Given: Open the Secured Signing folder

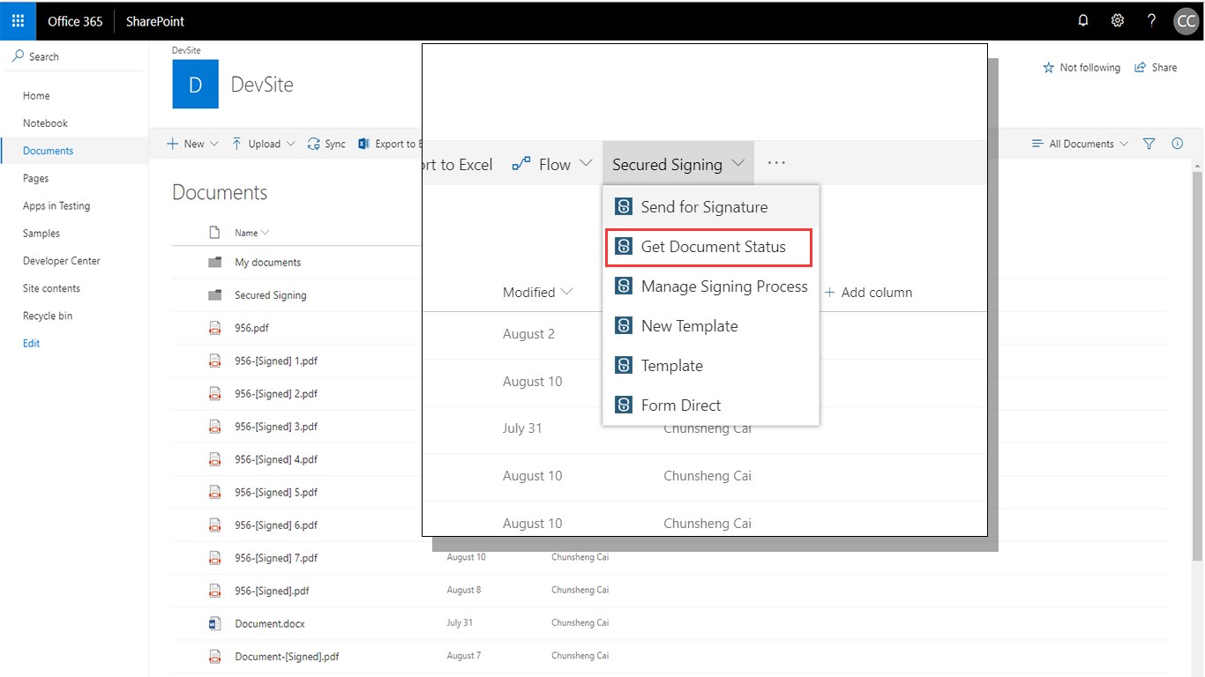Looking at the screenshot, I should 270,295.
